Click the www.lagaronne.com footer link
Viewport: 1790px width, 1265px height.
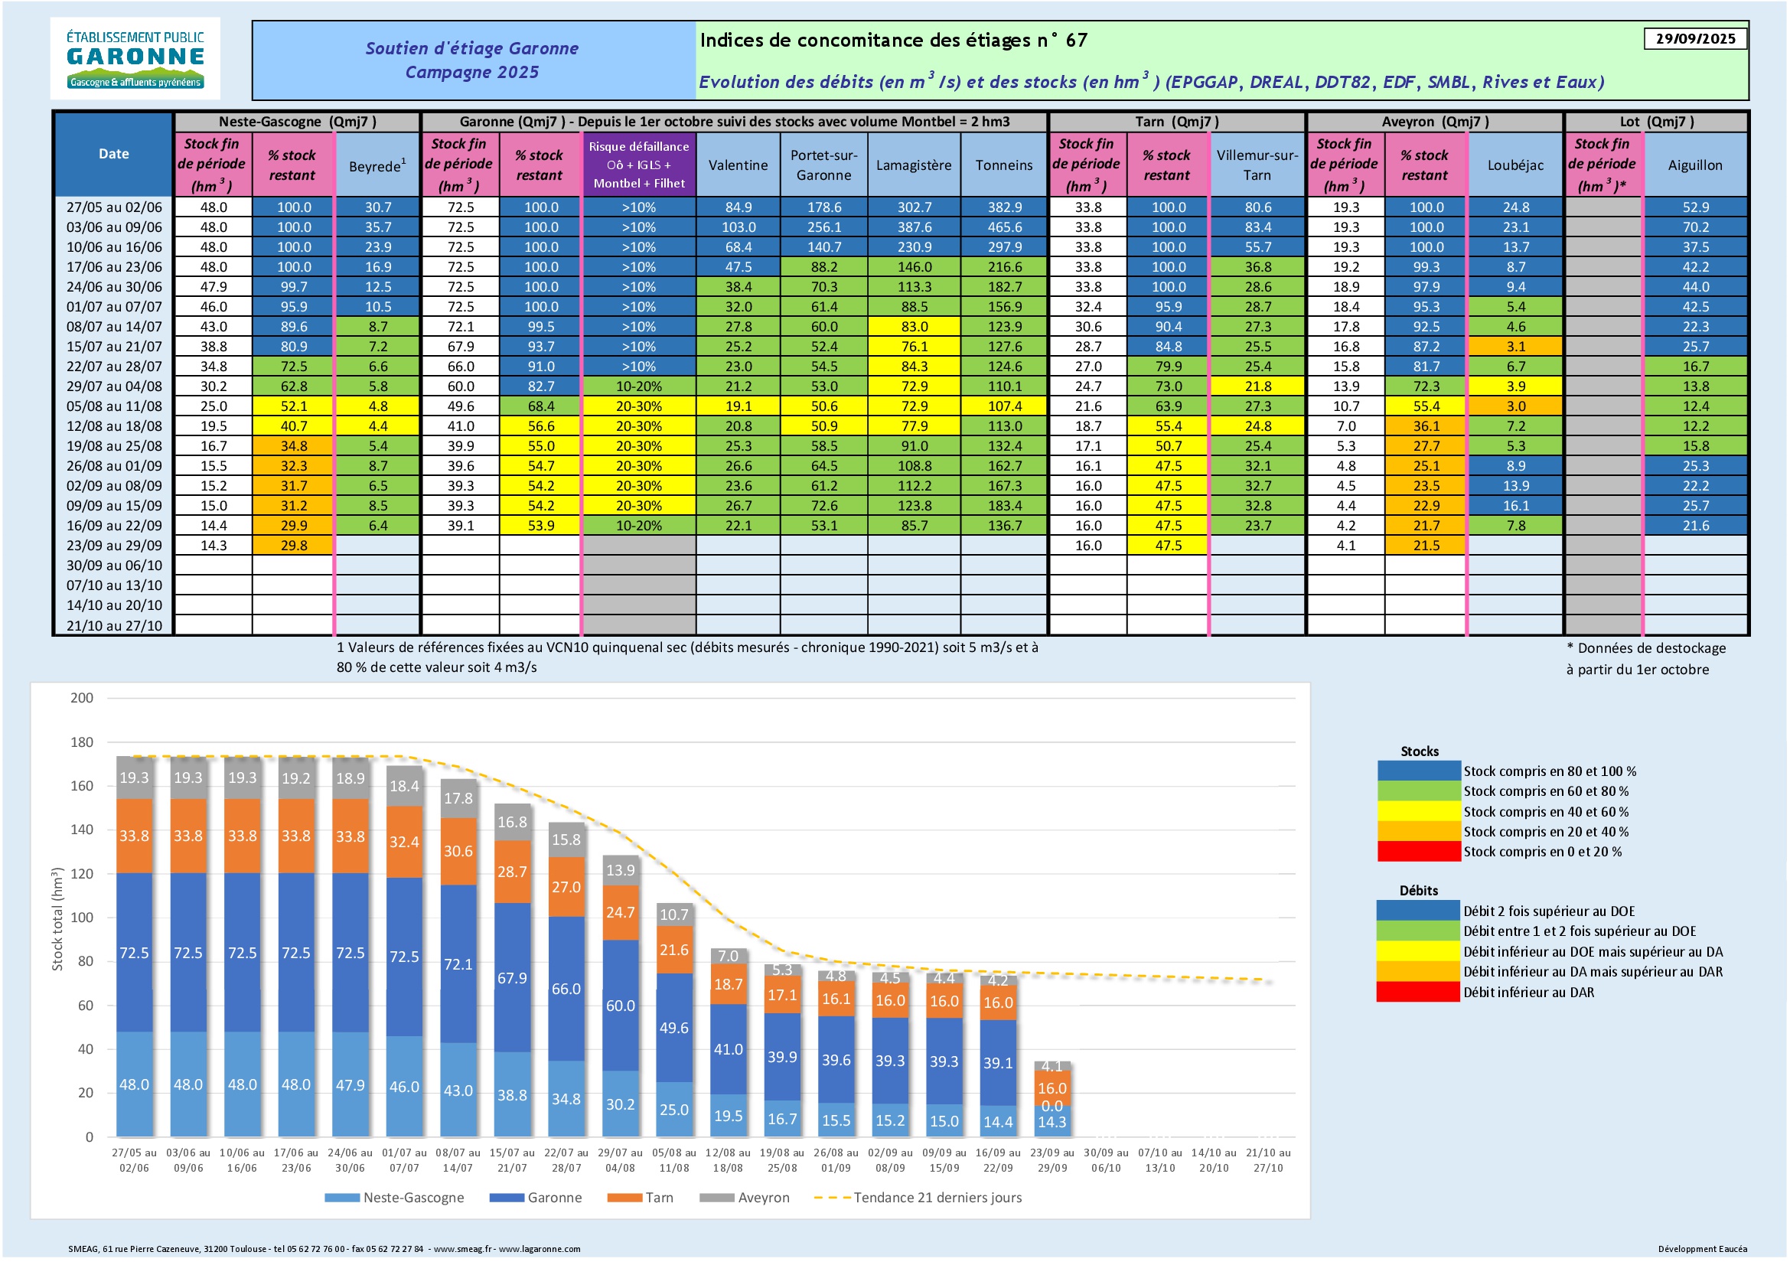540,1250
